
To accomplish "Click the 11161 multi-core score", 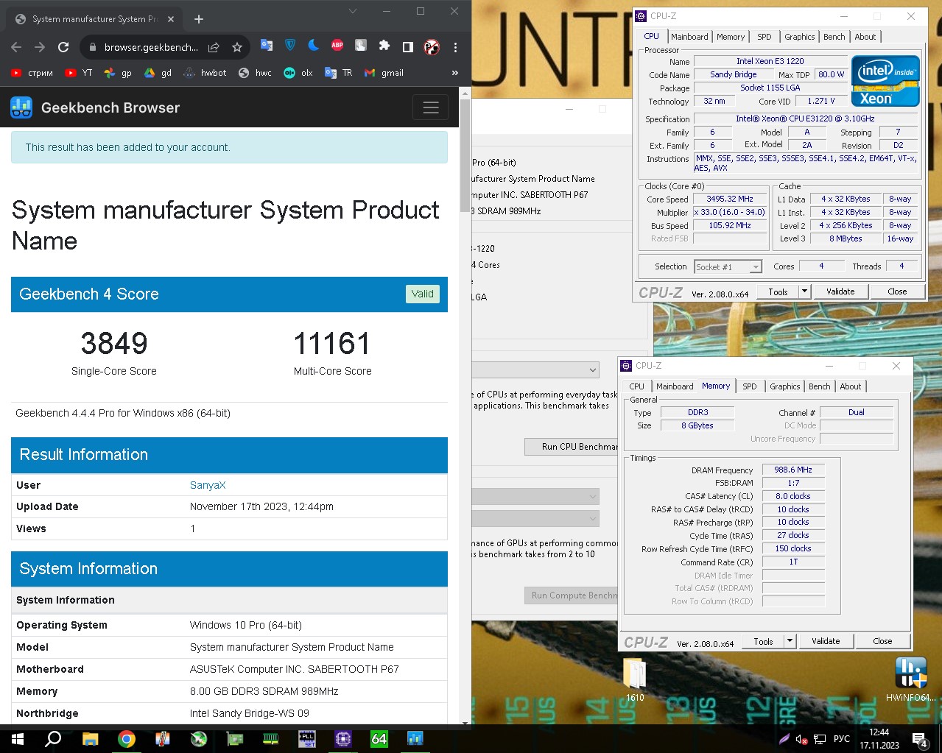I will click(332, 344).
